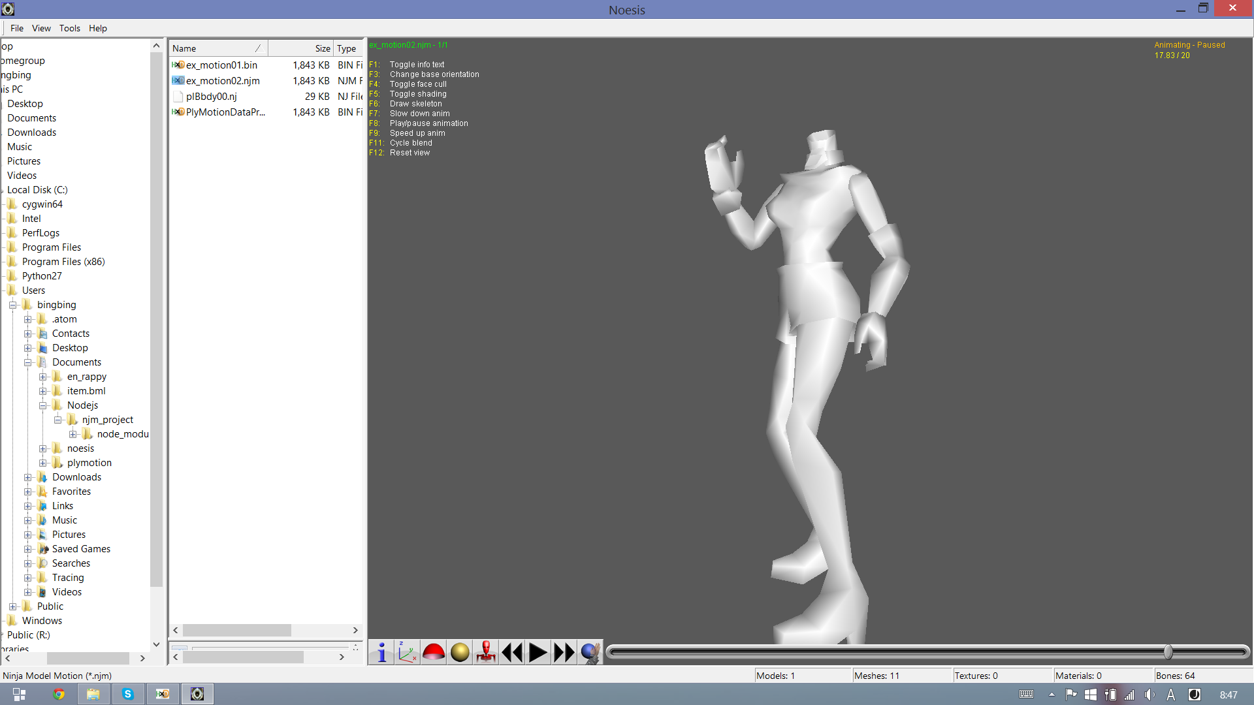Select the Windows folder in tree
Image resolution: width=1254 pixels, height=705 pixels.
point(42,621)
